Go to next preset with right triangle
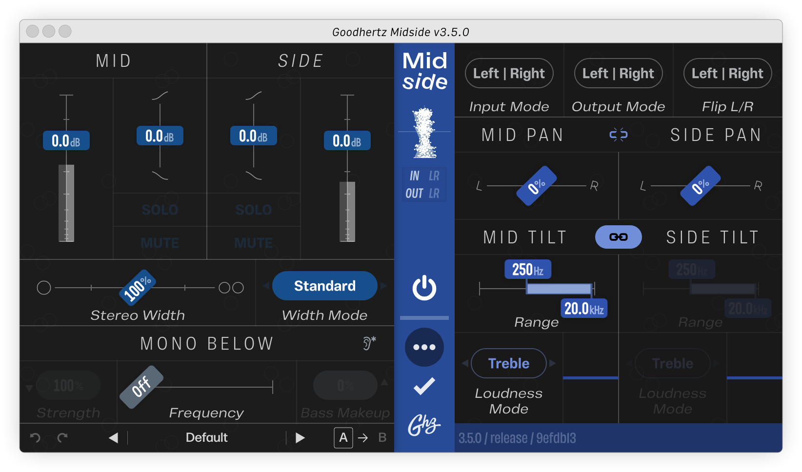802x472 pixels. point(300,438)
